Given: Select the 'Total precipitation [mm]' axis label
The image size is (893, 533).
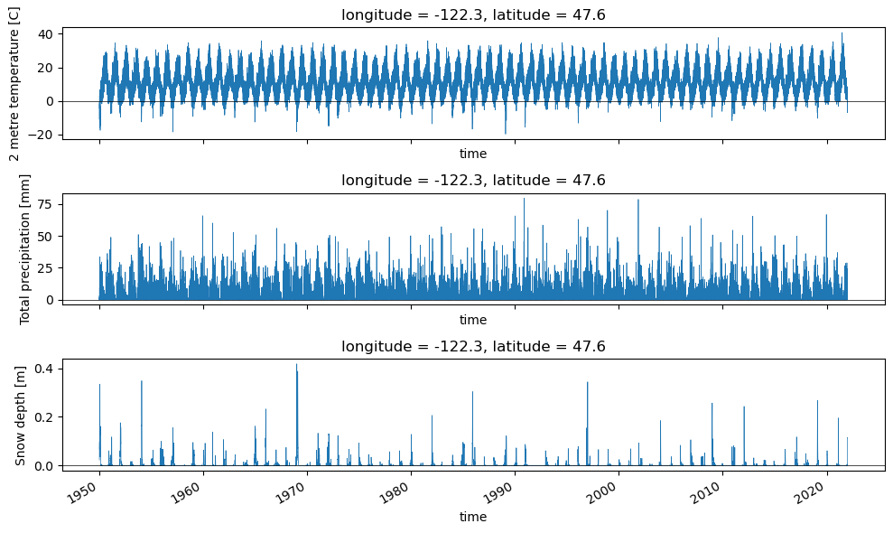Looking at the screenshot, I should [24, 249].
